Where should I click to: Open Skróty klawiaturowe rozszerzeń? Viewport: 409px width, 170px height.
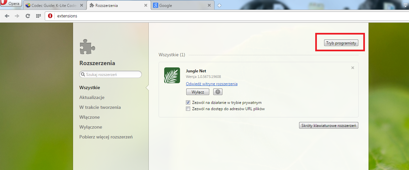pyautogui.click(x=329, y=126)
